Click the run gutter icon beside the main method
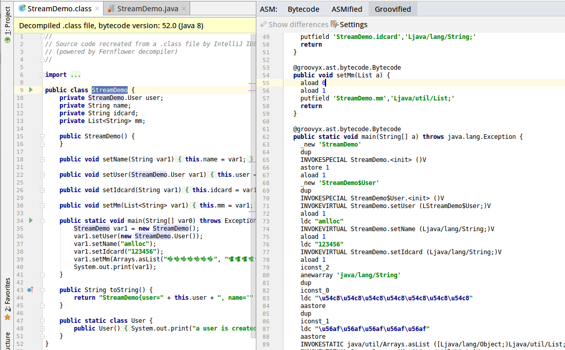This screenshot has height=350, width=565. point(31,220)
